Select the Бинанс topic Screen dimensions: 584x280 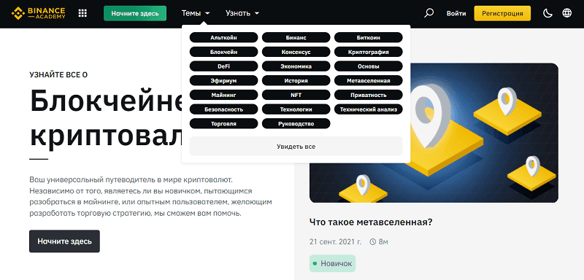296,38
